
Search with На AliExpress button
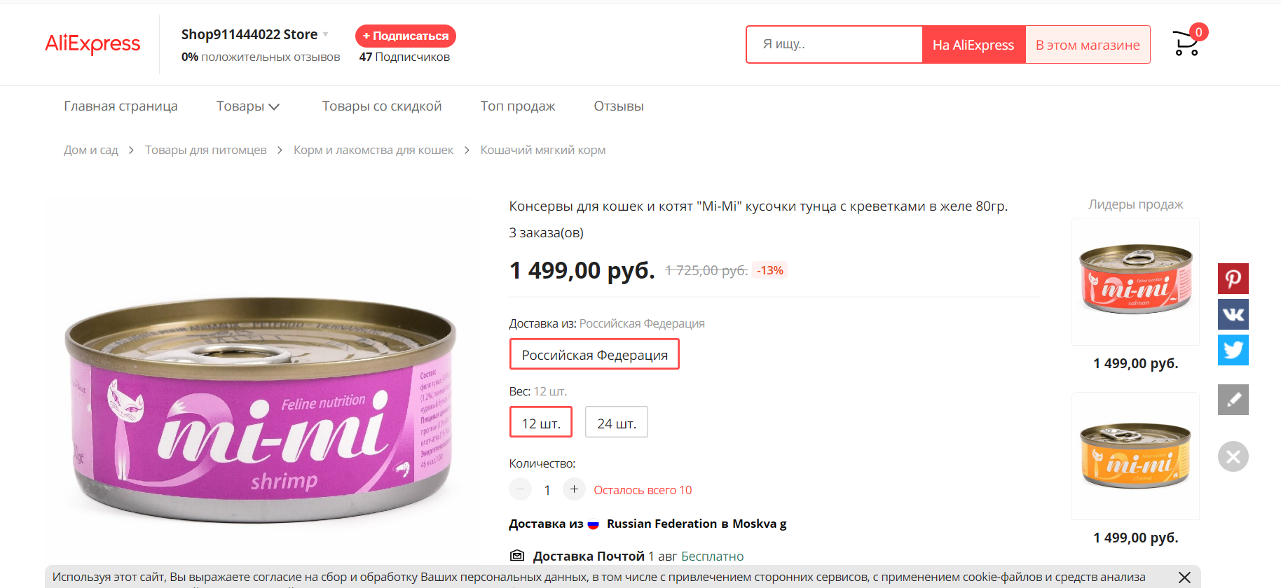[973, 45]
